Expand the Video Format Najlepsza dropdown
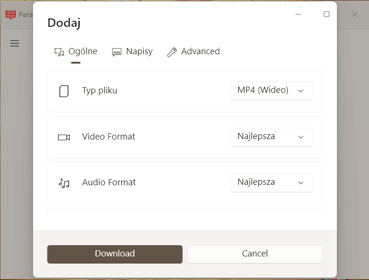 [x=272, y=137]
